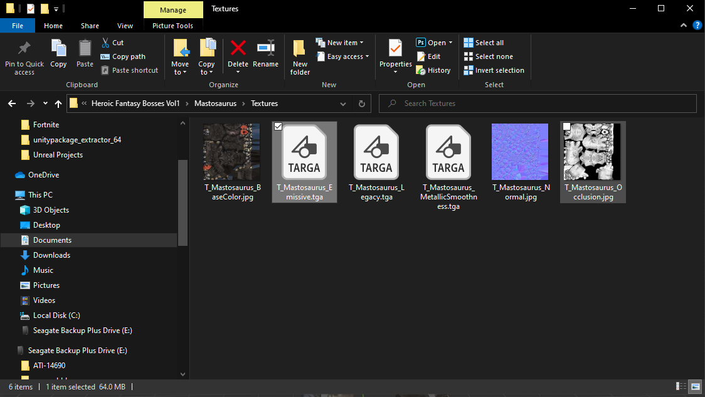
Task: Check the T_Mastosaurus_Occlusion.jpg checkbox
Action: (566, 126)
